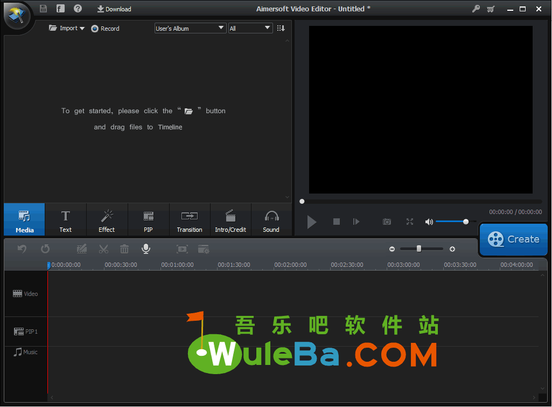Screen dimensions: 552x407
Task: Redo the last action
Action: (x=45, y=249)
